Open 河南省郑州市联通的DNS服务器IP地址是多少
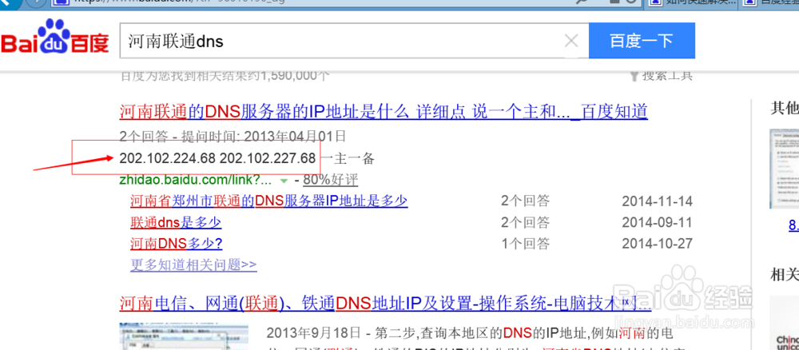The height and width of the screenshot is (350, 799). 269,201
